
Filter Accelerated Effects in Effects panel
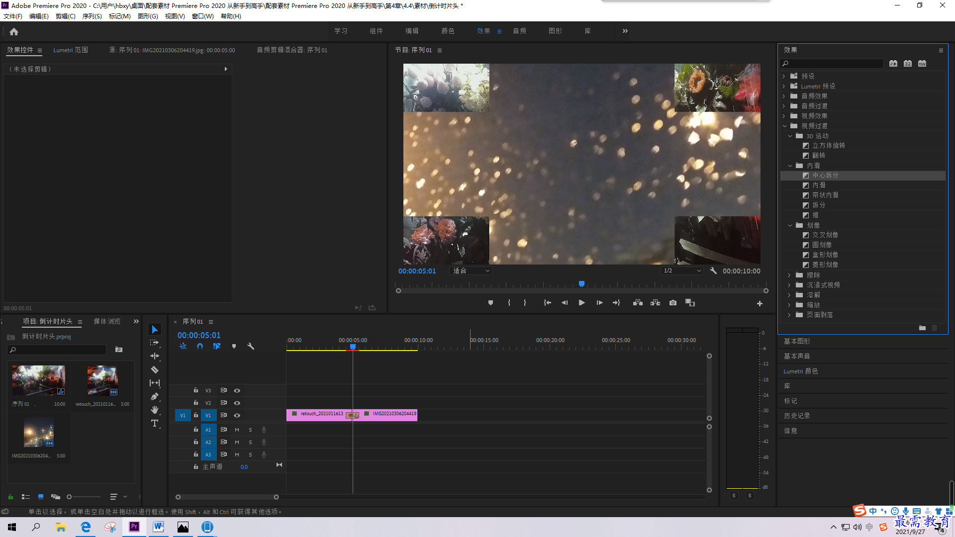[x=893, y=64]
